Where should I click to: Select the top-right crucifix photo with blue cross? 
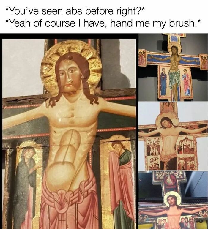pos(173,67)
